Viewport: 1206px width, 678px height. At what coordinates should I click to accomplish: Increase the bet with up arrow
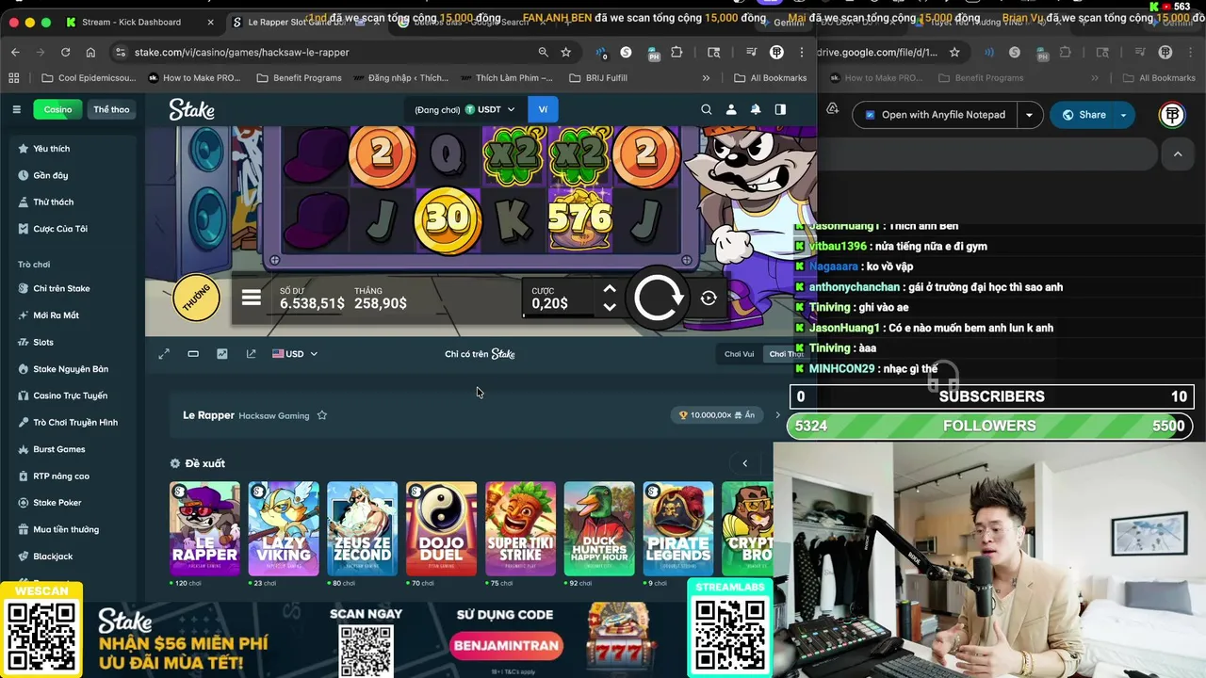[609, 289]
